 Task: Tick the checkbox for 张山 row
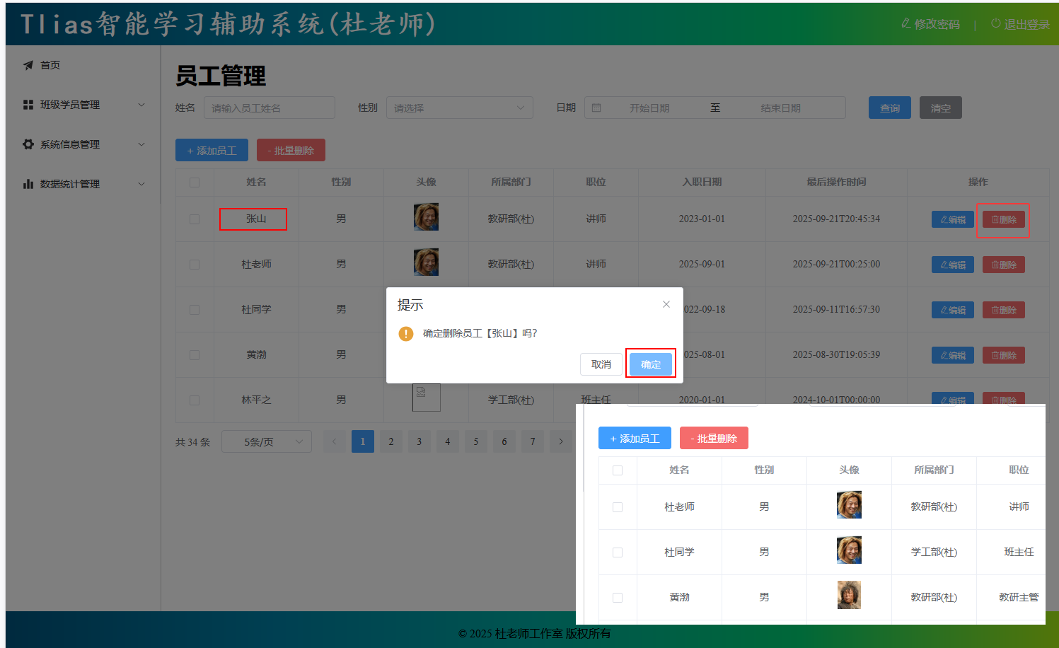(x=195, y=219)
